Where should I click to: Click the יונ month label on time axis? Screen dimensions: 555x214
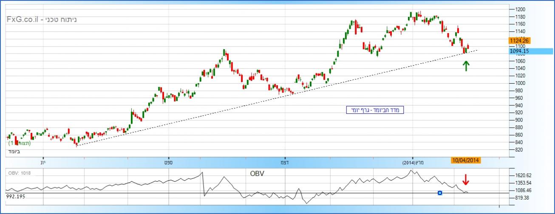(x=43, y=163)
